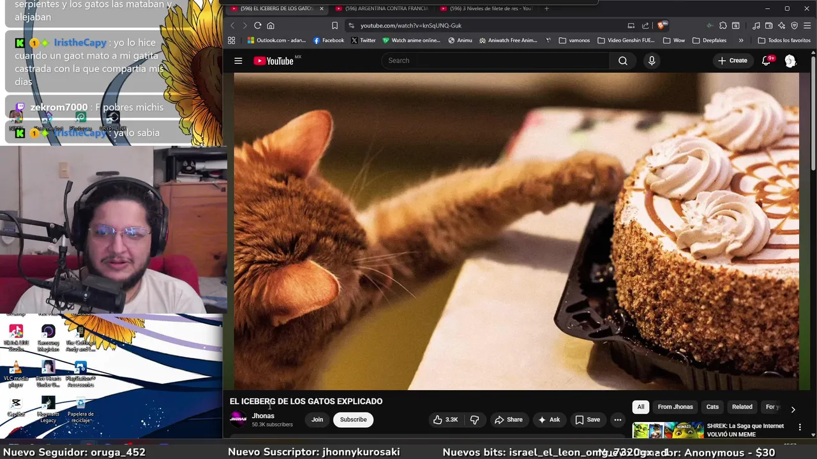Open the Wow bookmarks folder
Screen dimensions: 817x459
[674, 40]
